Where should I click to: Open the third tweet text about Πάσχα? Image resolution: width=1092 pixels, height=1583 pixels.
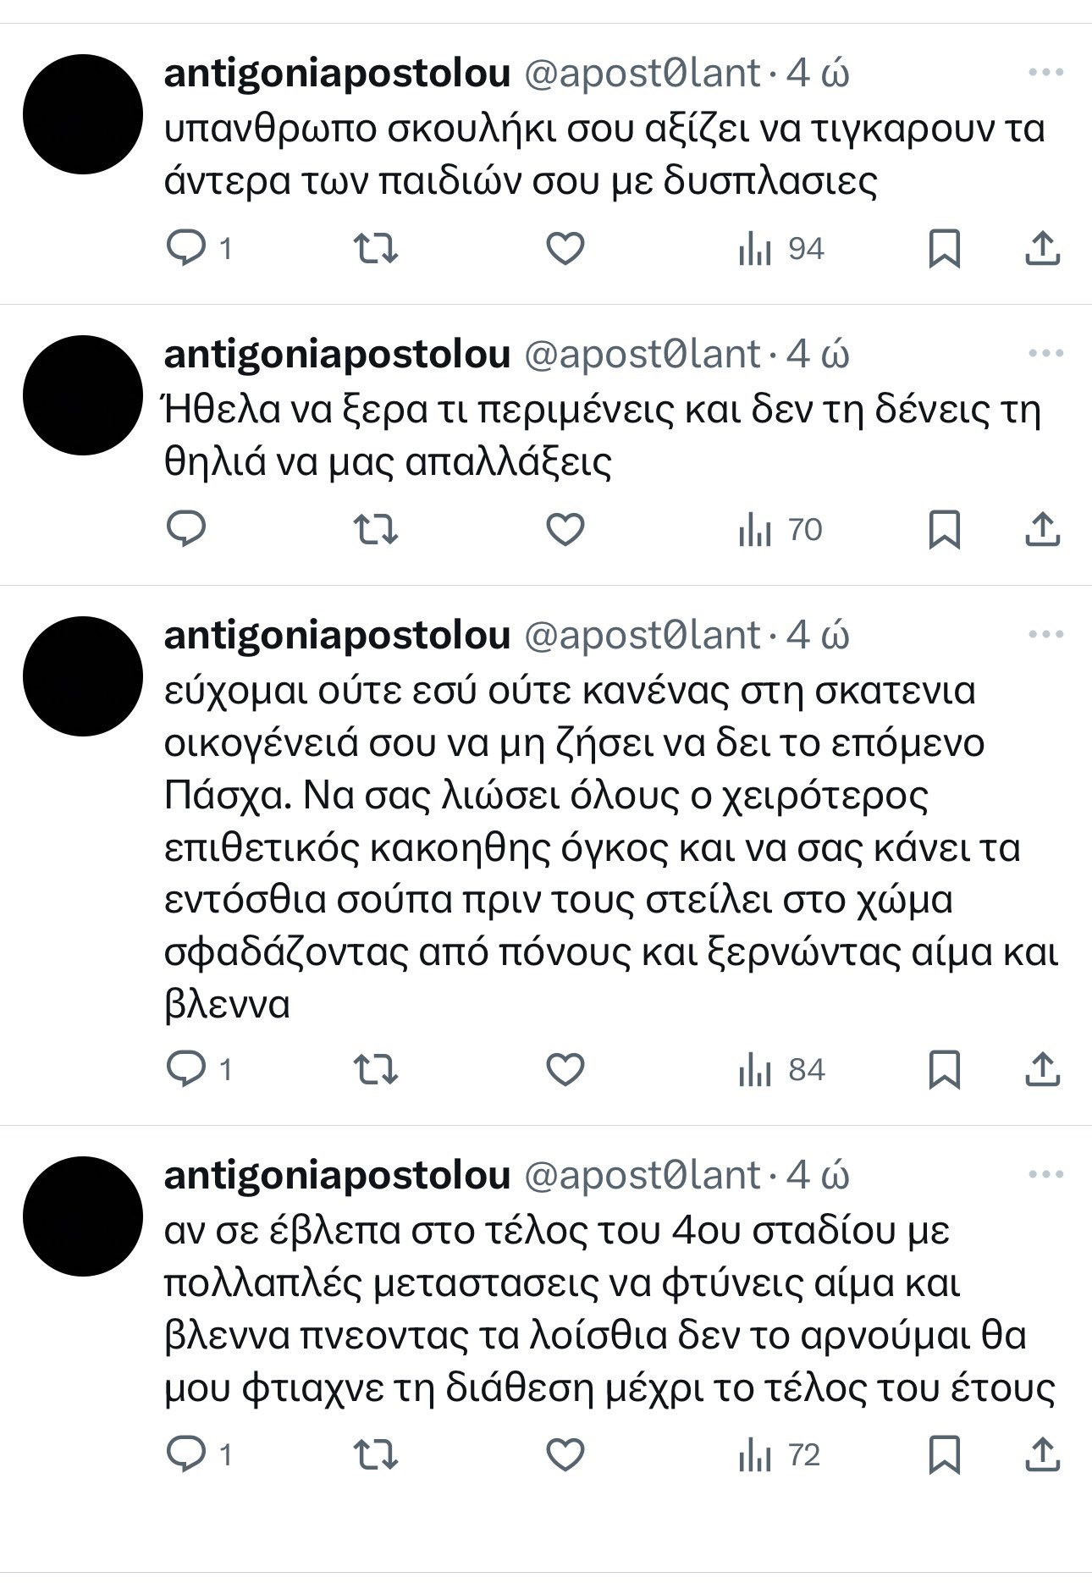click(611, 847)
